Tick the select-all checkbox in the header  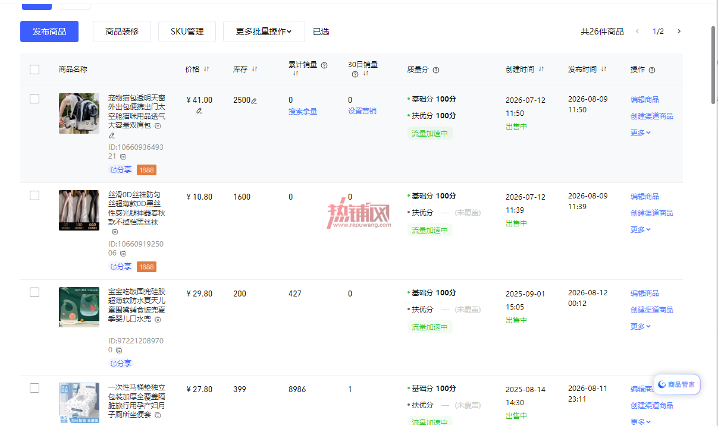35,70
